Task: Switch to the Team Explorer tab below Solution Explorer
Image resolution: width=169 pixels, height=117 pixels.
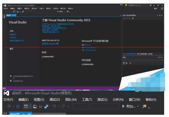Action: tap(142, 54)
